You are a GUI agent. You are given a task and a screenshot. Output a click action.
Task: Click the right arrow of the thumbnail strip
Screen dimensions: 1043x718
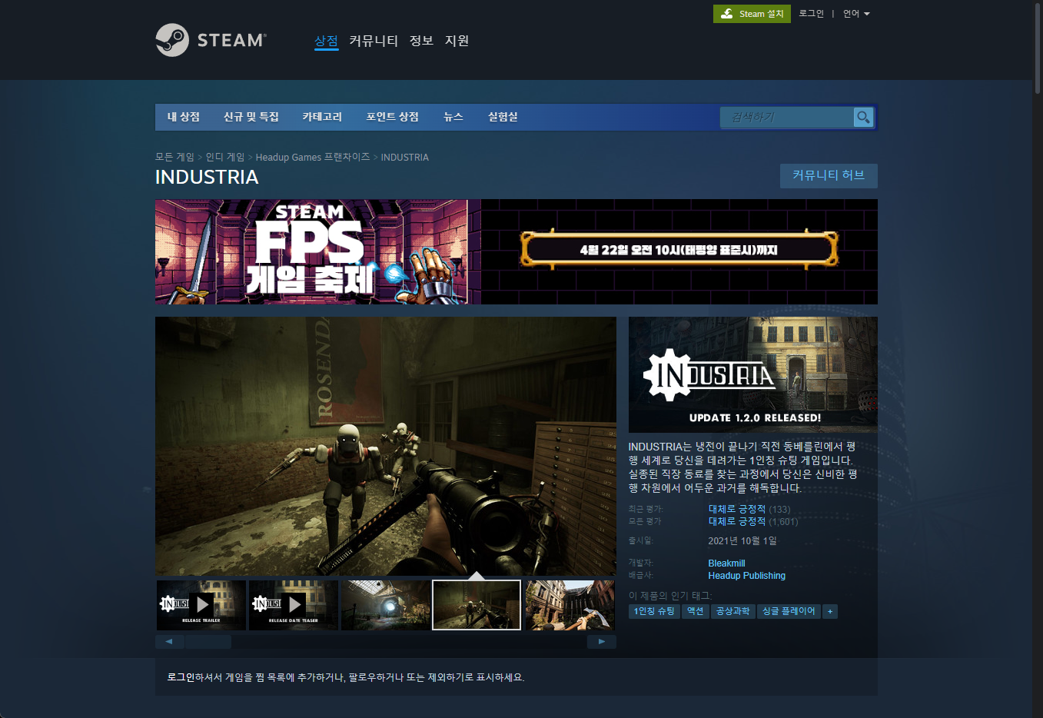coord(602,641)
